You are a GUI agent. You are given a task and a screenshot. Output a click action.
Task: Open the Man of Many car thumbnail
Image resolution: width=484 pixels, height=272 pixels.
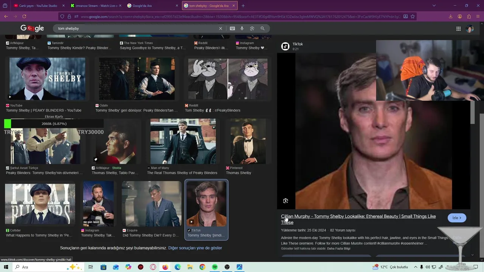(183, 141)
